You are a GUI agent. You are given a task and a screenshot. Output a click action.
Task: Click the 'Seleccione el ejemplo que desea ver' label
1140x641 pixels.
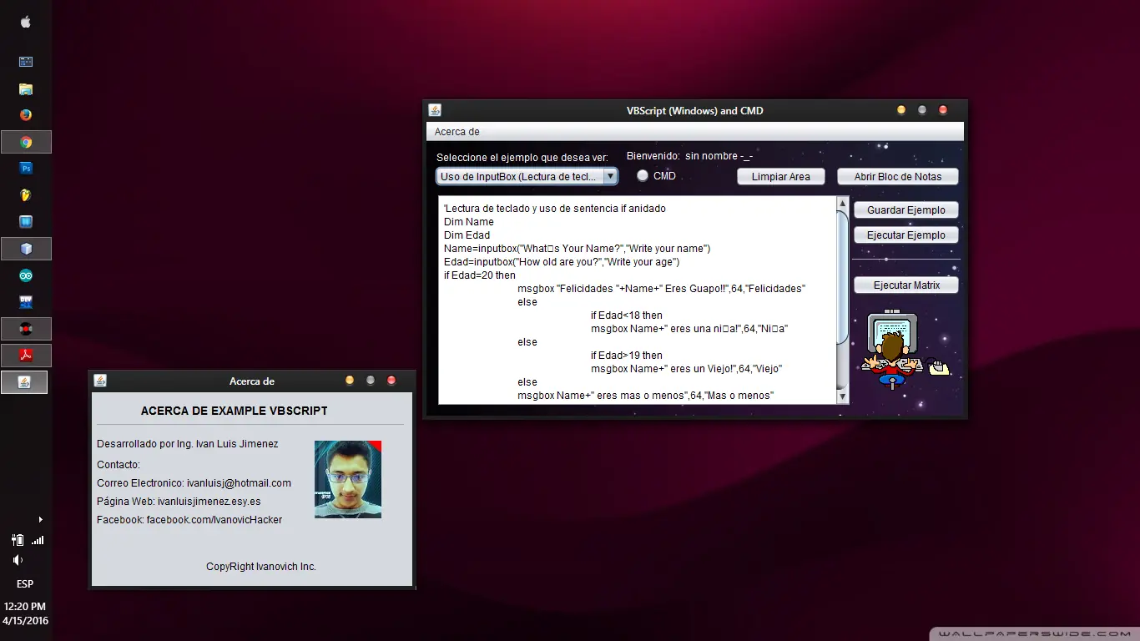pyautogui.click(x=522, y=158)
